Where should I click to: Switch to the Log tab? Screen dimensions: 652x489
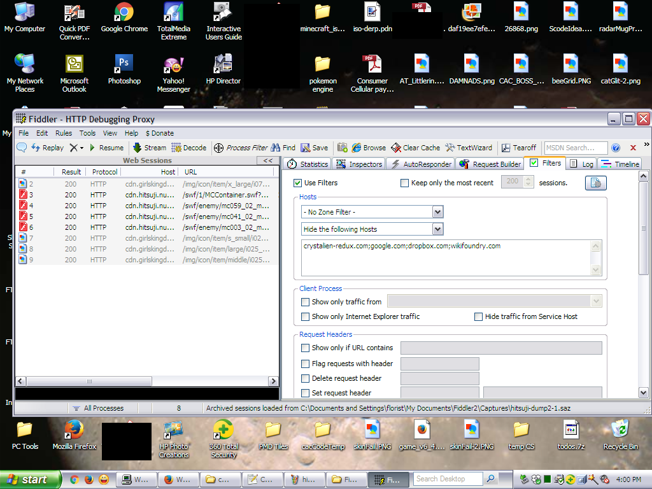(x=582, y=164)
